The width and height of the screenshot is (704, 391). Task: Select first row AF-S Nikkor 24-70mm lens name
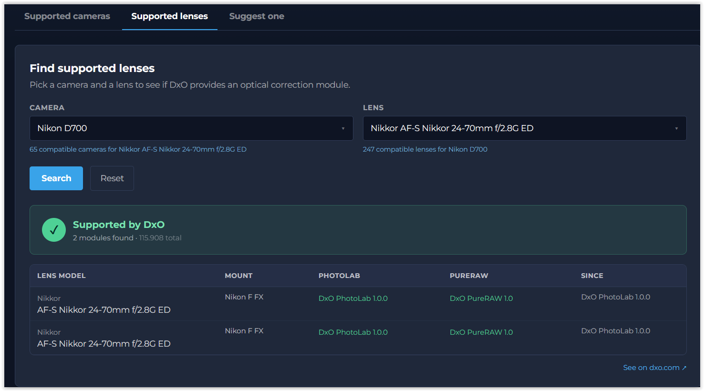pyautogui.click(x=104, y=310)
